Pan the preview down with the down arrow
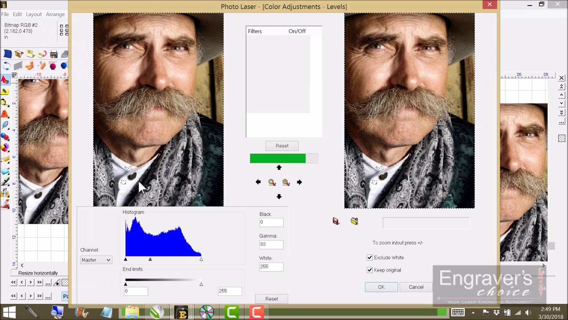This screenshot has height=320, width=568. [279, 196]
